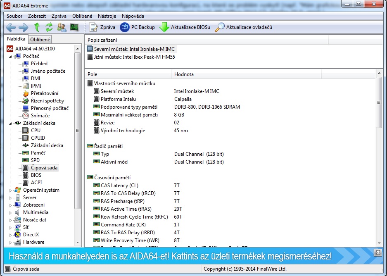Collapse the Základní deska tree node
The width and height of the screenshot is (387, 276).
click(11, 123)
